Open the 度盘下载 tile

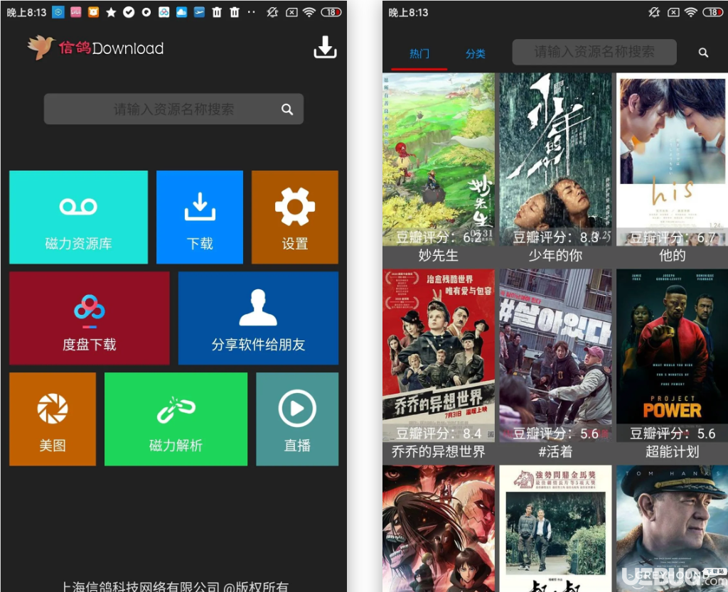89,318
